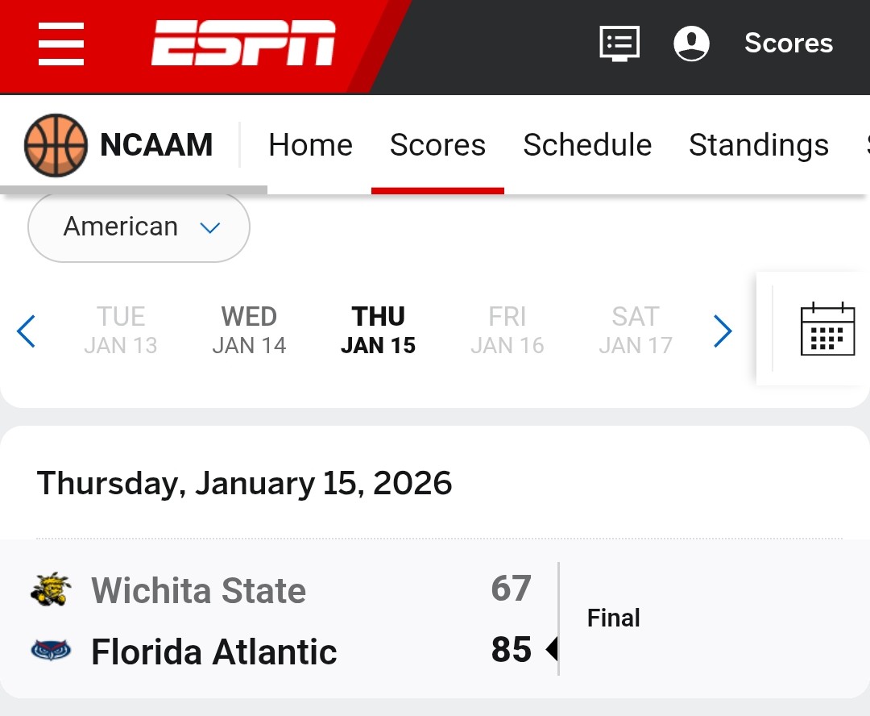Click the Wichita State team logo
Image resolution: width=870 pixels, height=716 pixels.
click(52, 589)
